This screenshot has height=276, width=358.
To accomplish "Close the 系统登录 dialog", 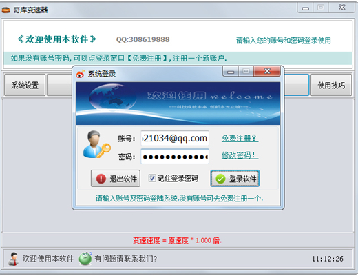I will (x=267, y=71).
